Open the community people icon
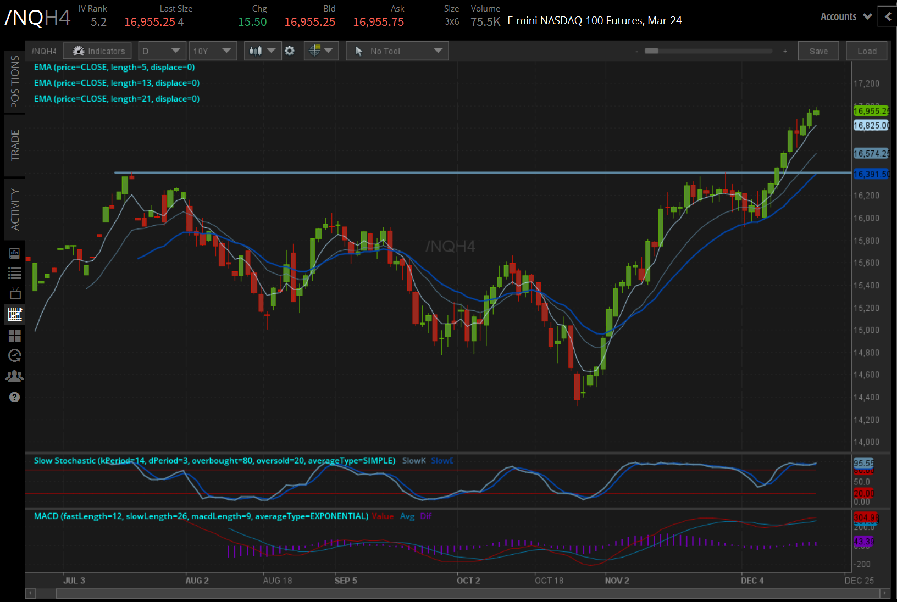This screenshot has width=897, height=602. pyautogui.click(x=15, y=376)
